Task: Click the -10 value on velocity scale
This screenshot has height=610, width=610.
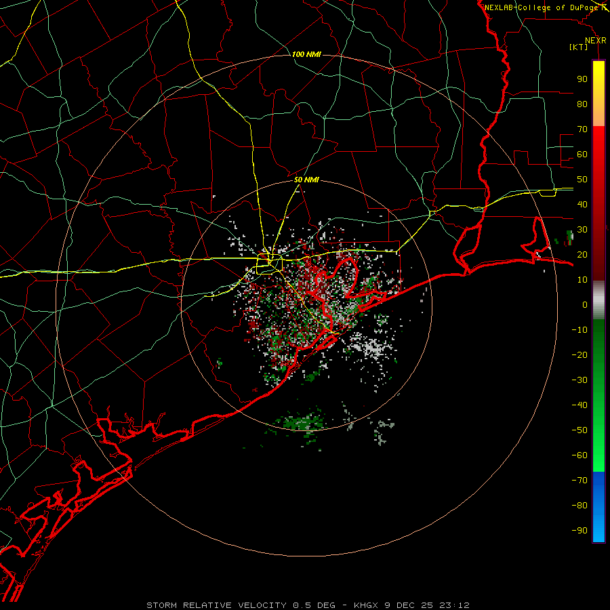Action: 579,330
